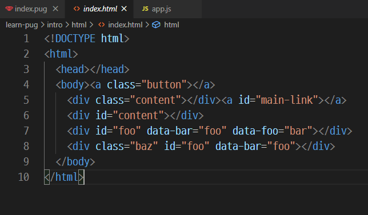Click the "button" class value on line 4
This screenshot has height=215, width=368.
pyautogui.click(x=164, y=85)
